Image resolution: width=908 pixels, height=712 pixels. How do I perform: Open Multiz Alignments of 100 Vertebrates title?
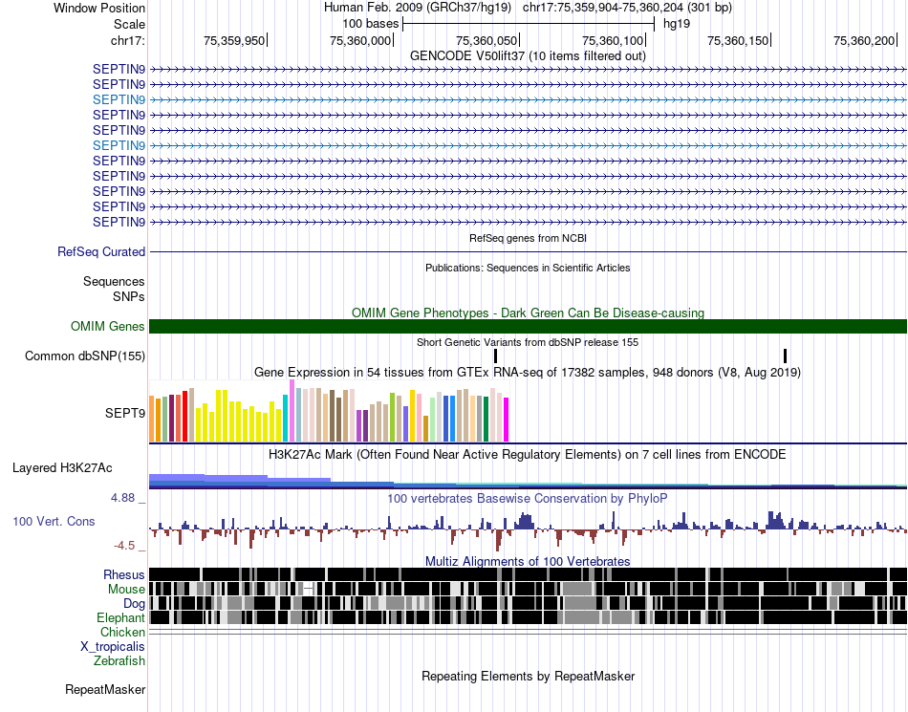click(528, 562)
